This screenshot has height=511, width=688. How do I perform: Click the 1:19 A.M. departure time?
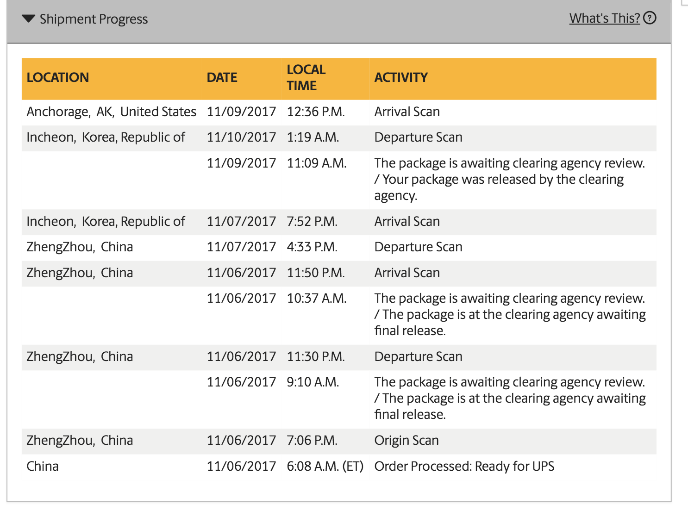313,137
